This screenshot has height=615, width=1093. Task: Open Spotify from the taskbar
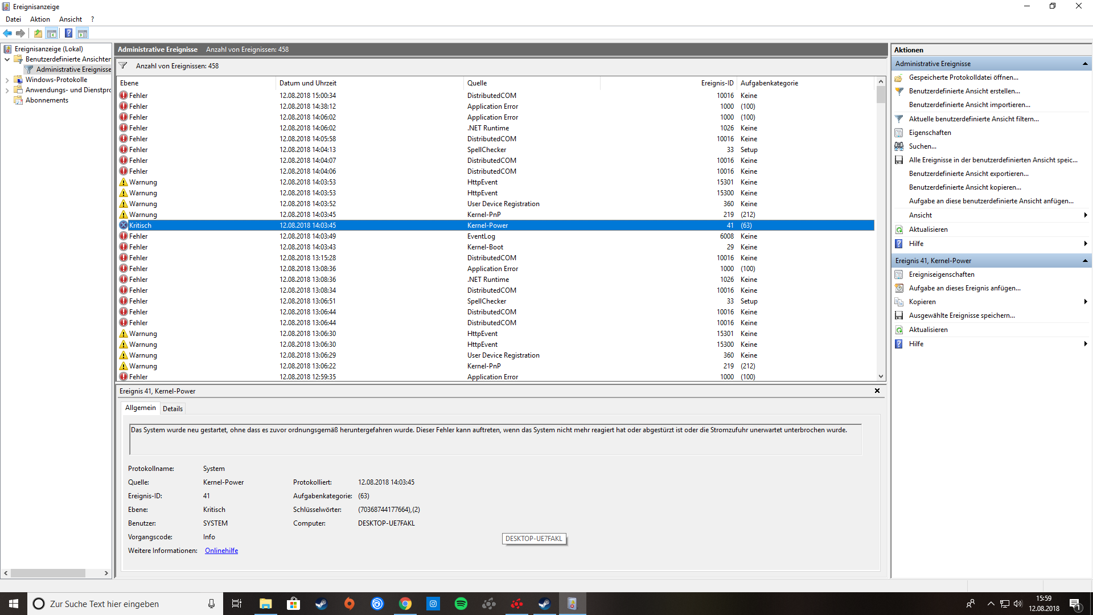461,604
